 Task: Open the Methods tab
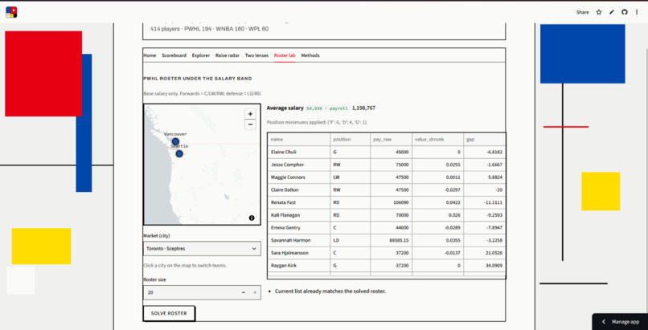(310, 55)
